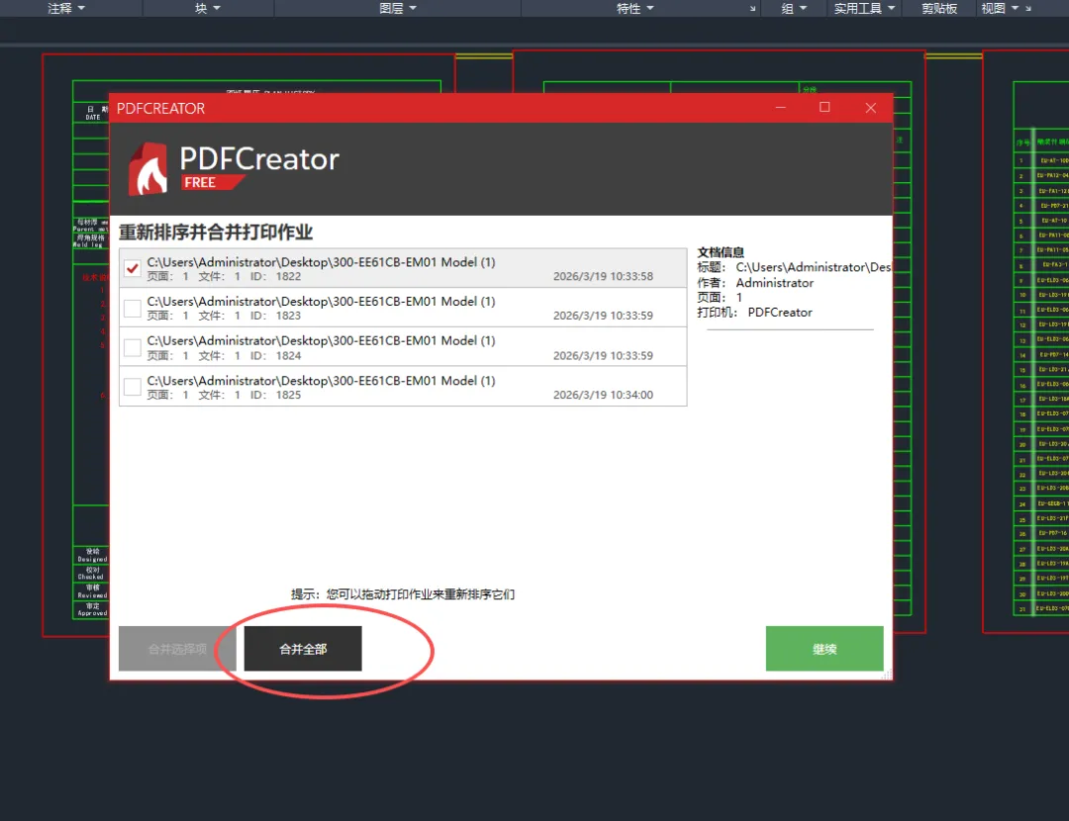Screen dimensions: 1069x821
Task: Click the green 继续 continue button
Action: pyautogui.click(x=825, y=649)
